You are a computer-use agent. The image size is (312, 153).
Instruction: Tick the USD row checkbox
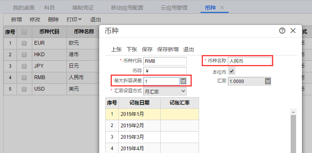(x=24, y=89)
